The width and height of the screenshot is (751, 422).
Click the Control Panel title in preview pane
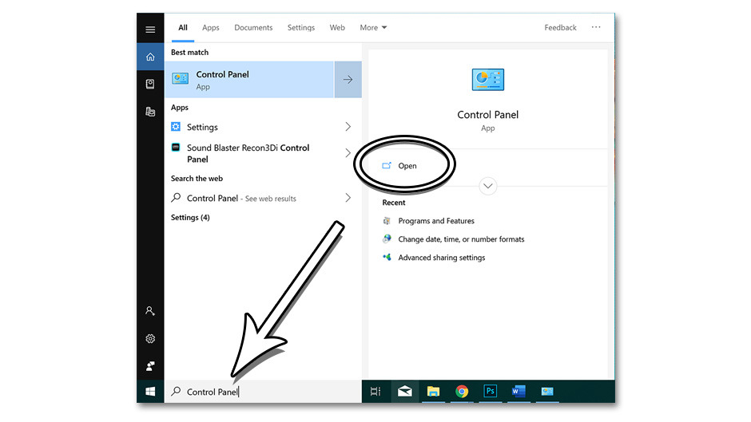[487, 114]
